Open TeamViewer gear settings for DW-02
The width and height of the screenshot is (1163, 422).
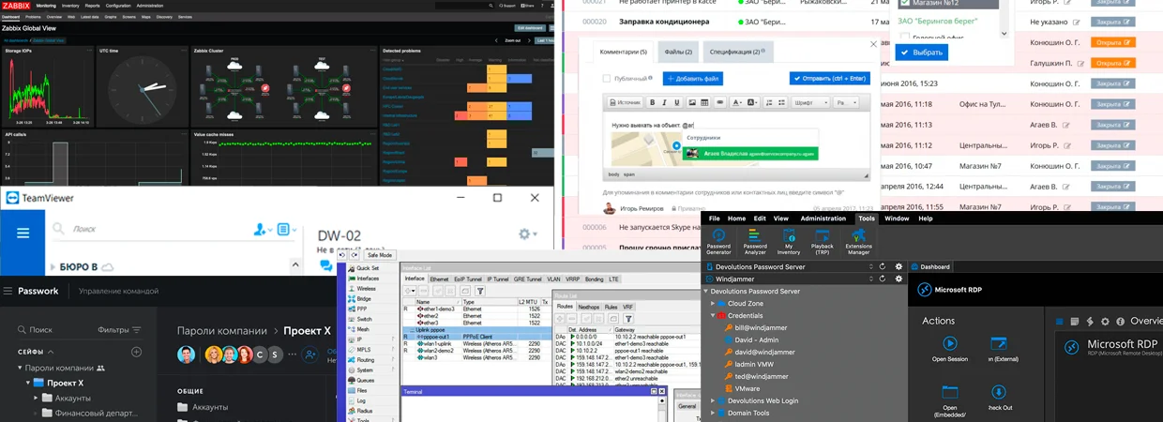(x=526, y=234)
